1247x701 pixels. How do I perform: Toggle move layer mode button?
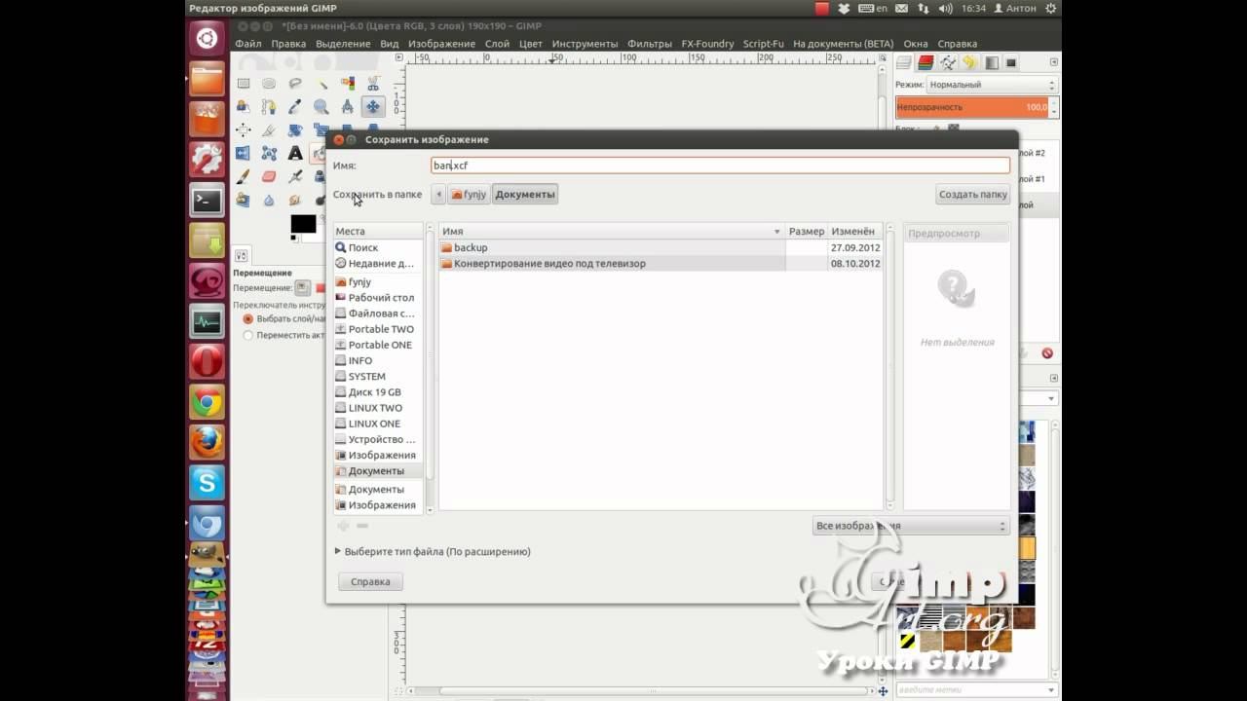302,288
